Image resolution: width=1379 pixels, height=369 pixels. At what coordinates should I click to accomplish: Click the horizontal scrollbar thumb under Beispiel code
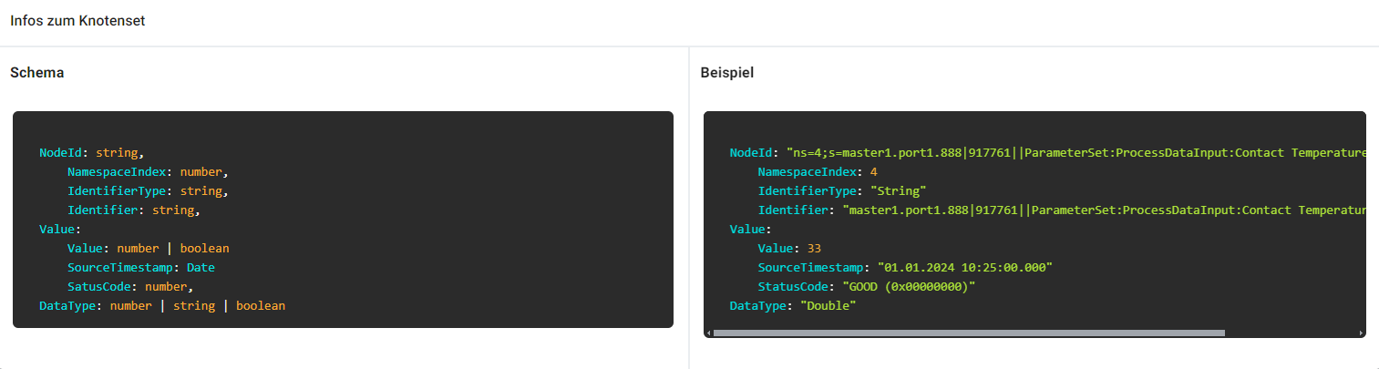tap(969, 333)
